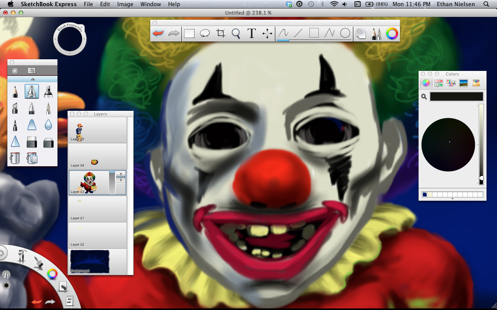Select the Layer 02 row
The width and height of the screenshot is (497, 310).
(x=98, y=236)
